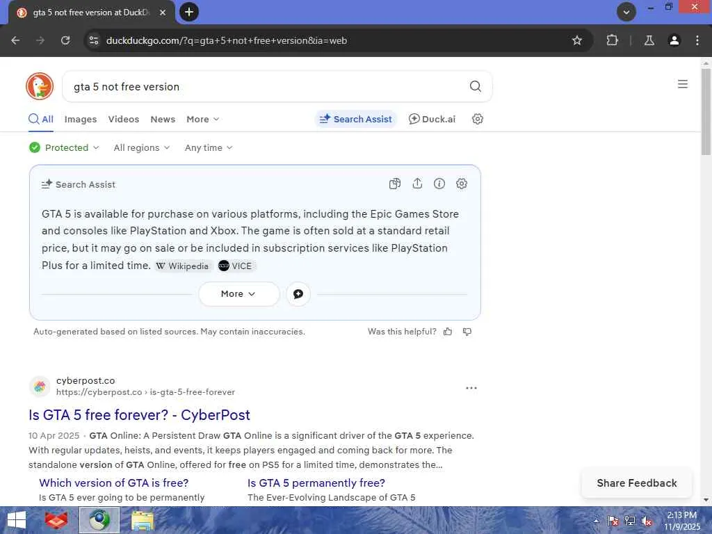This screenshot has width=712, height=534.
Task: Open the Wikipedia source chip
Action: coord(182,266)
